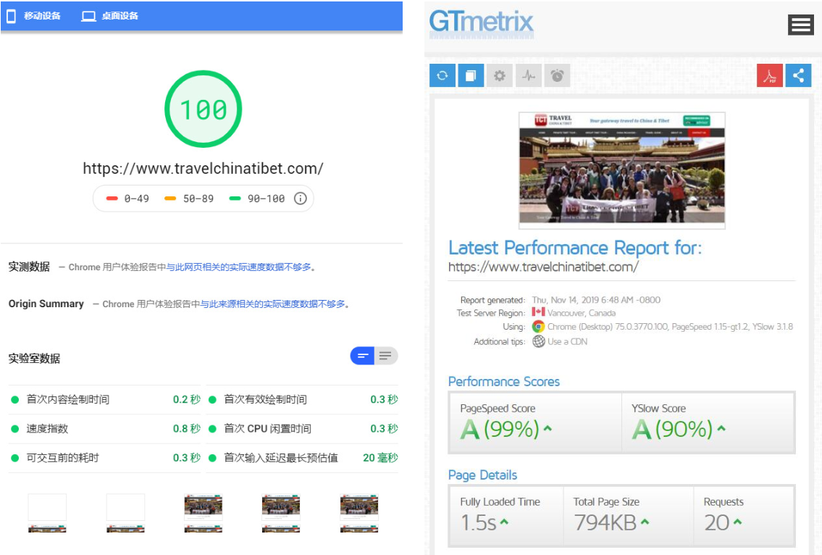Image resolution: width=822 pixels, height=555 pixels.
Task: Click the GTmetrix logo
Action: click(x=481, y=22)
